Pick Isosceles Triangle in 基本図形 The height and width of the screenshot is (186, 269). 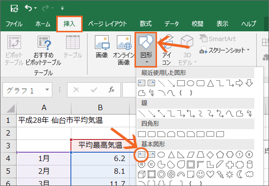pyautogui.click(x=171, y=155)
